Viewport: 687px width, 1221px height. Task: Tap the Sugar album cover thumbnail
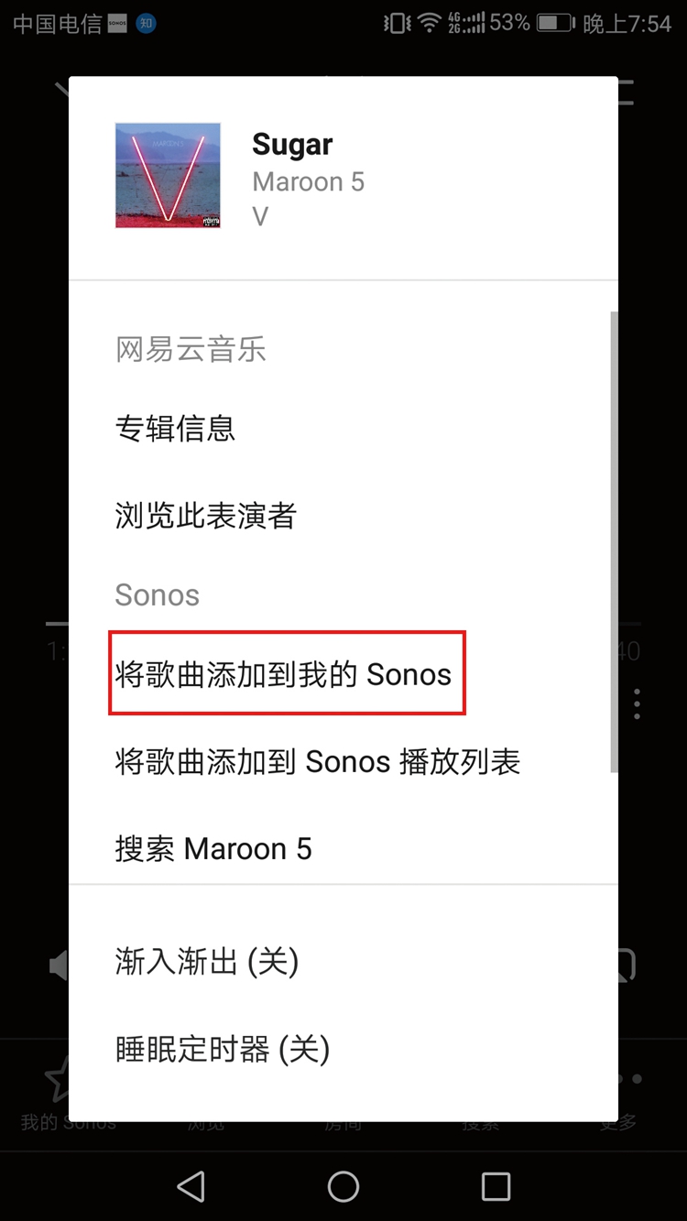click(168, 176)
